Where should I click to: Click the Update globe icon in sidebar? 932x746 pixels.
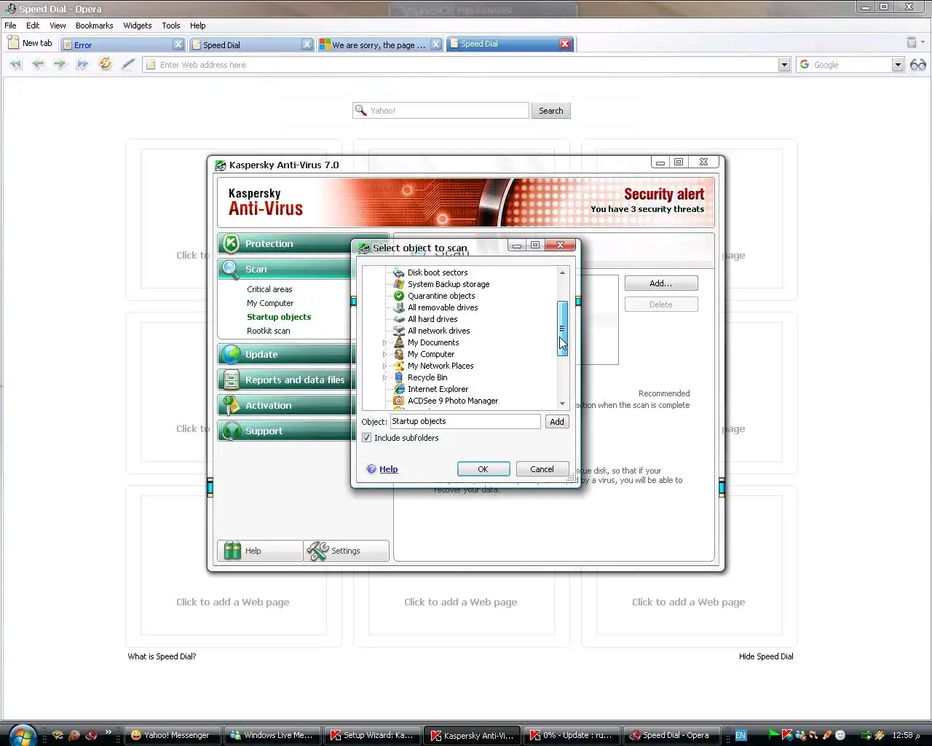231,354
